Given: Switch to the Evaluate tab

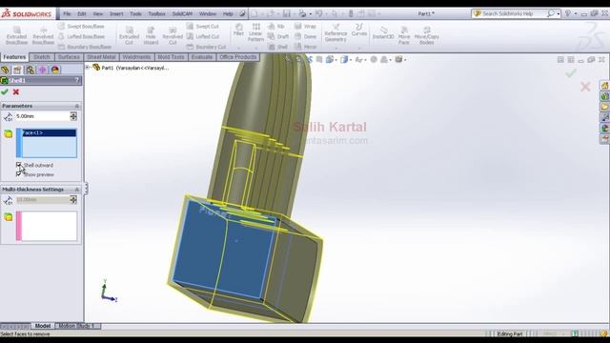Looking at the screenshot, I should coord(202,57).
